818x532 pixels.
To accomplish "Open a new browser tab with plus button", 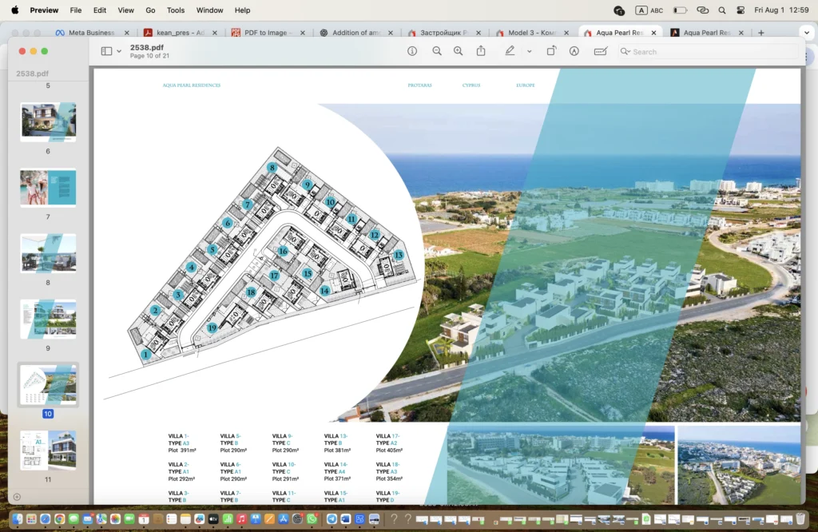I will click(x=761, y=32).
